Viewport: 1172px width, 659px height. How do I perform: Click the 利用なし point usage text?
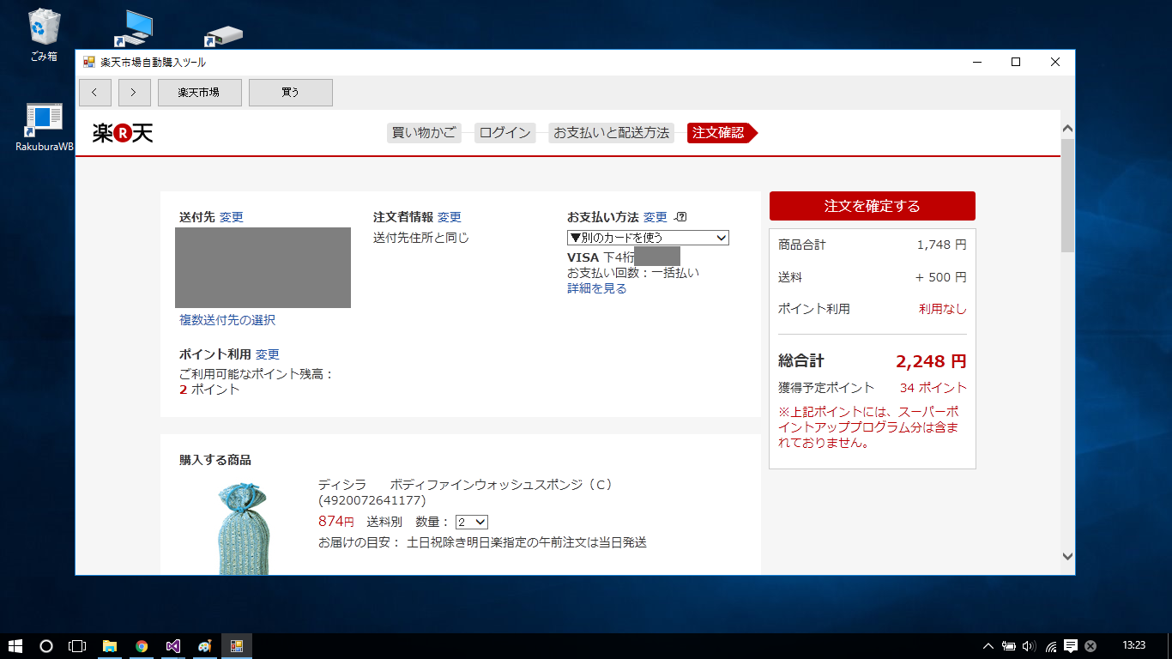[x=943, y=309]
